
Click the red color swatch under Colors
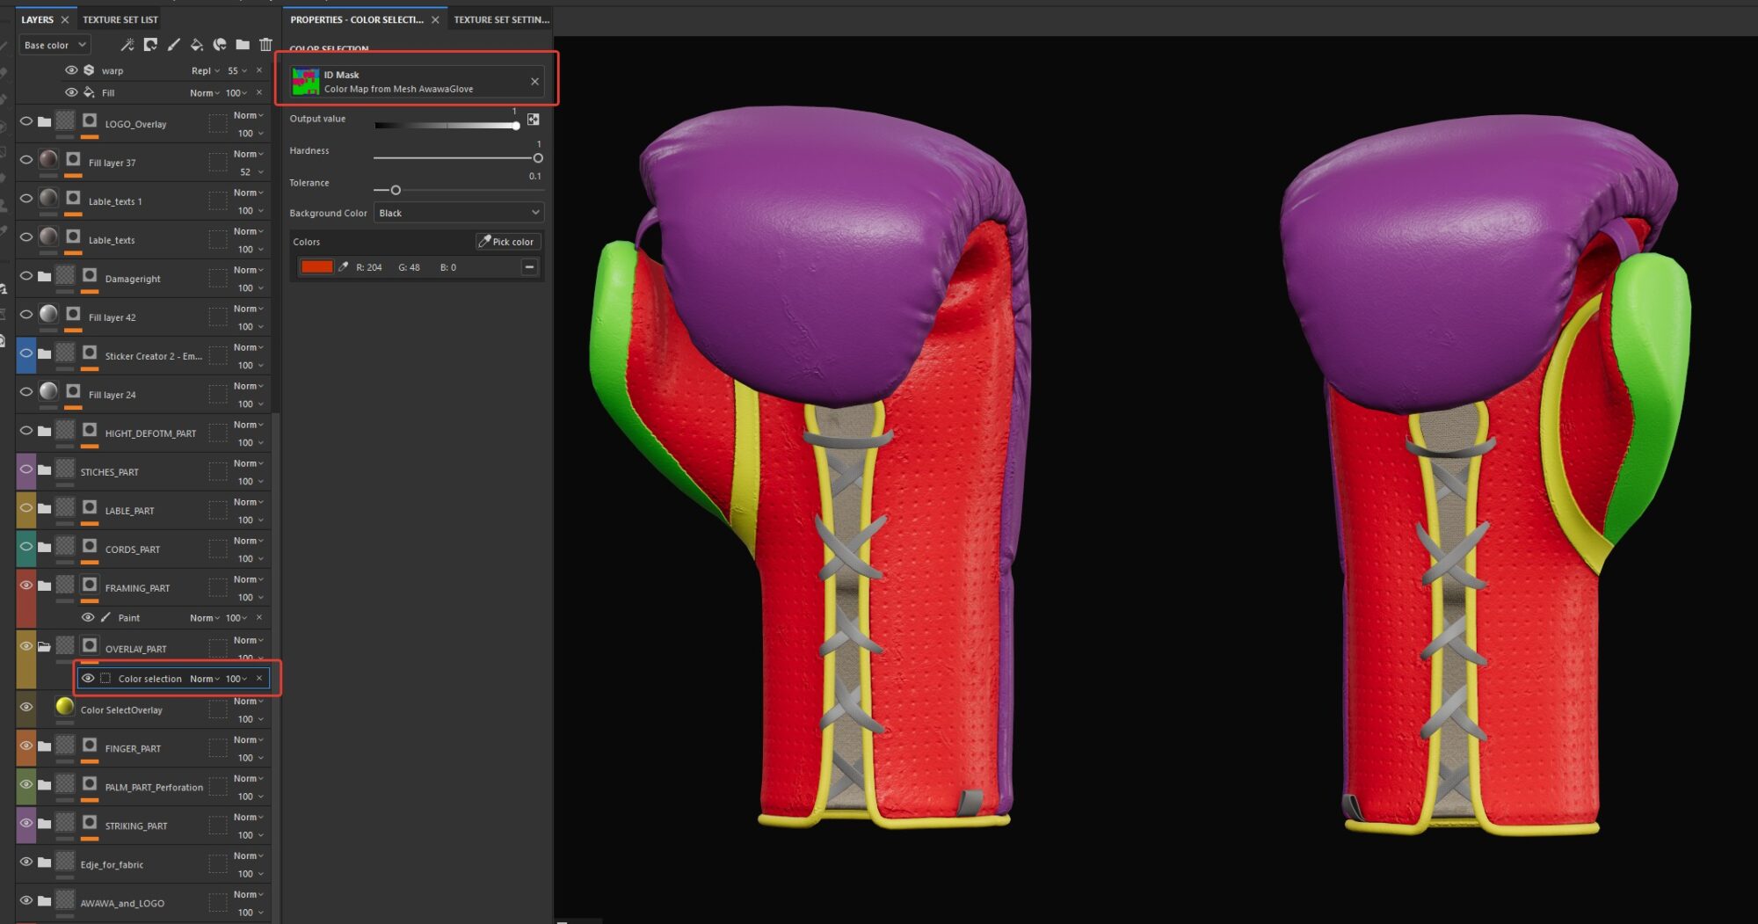[316, 267]
